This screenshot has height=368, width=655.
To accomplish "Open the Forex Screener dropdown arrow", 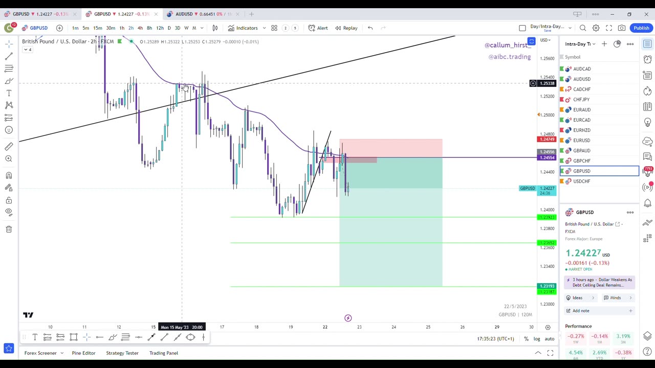I will 62,353.
